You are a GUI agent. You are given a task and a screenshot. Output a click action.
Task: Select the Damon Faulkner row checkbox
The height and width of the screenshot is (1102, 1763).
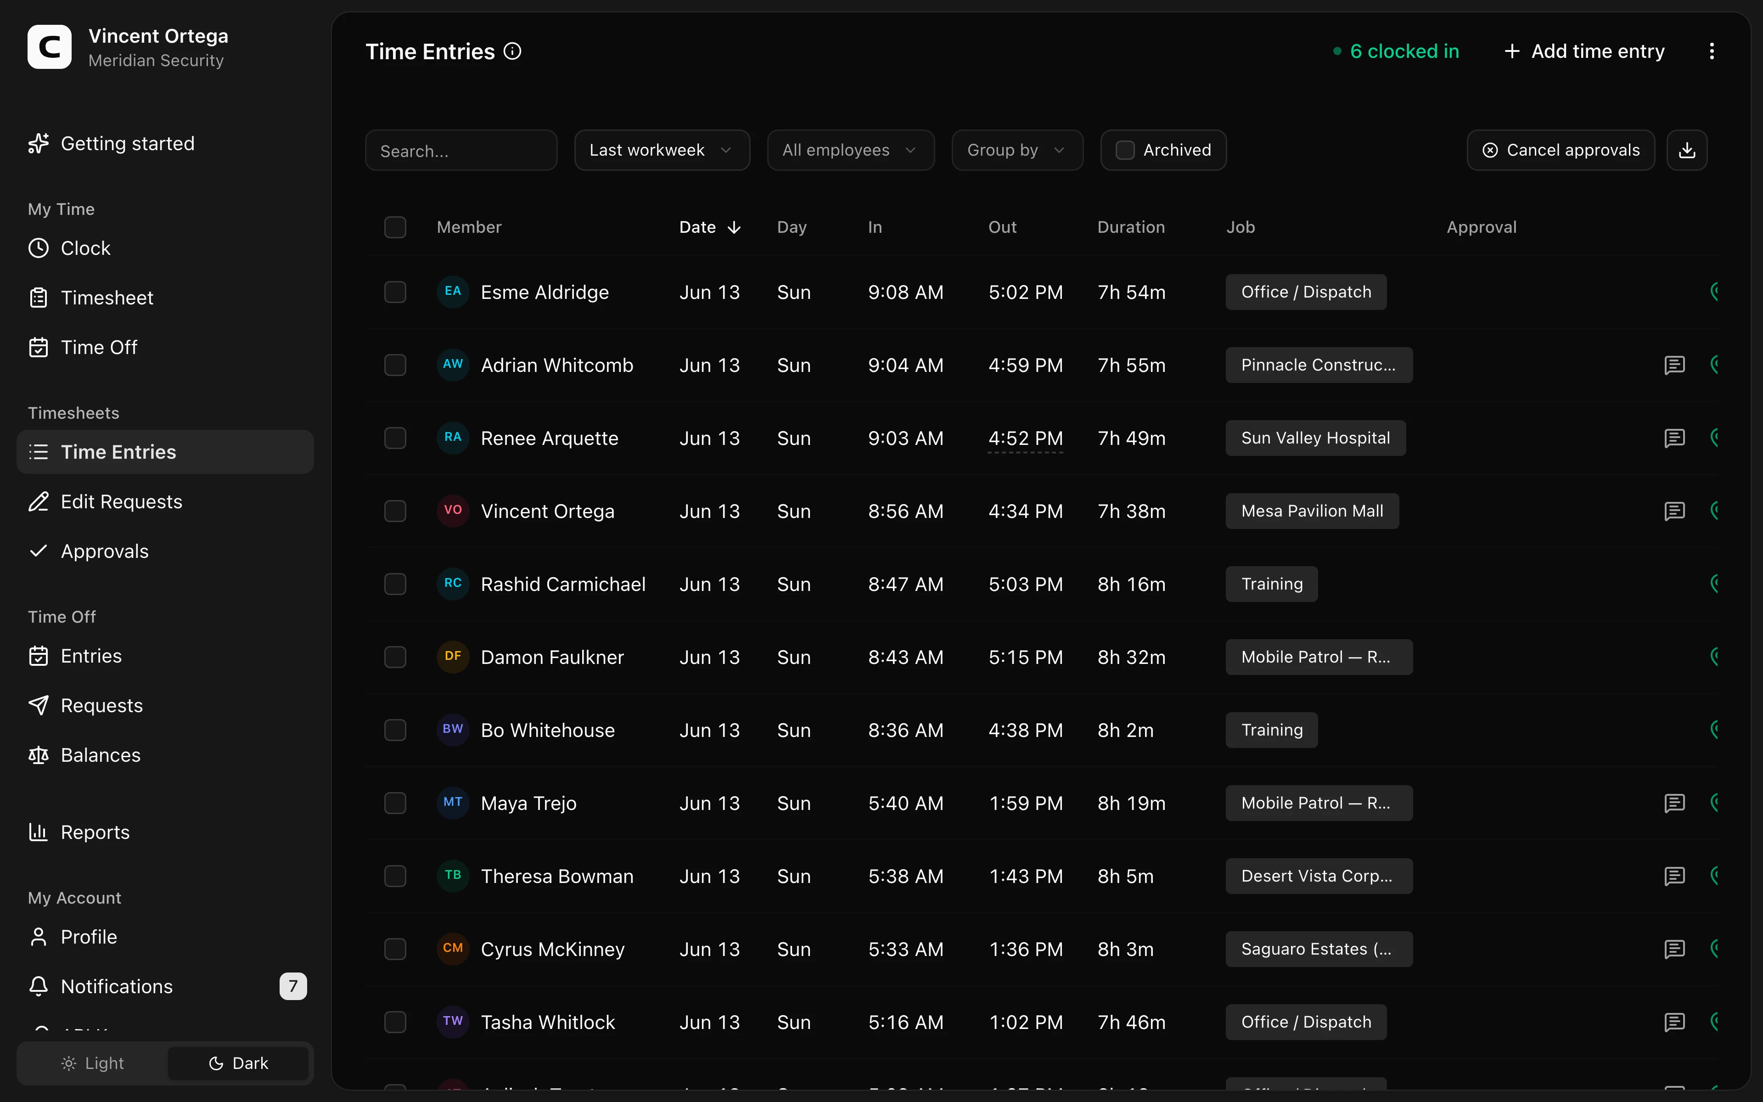(x=395, y=657)
